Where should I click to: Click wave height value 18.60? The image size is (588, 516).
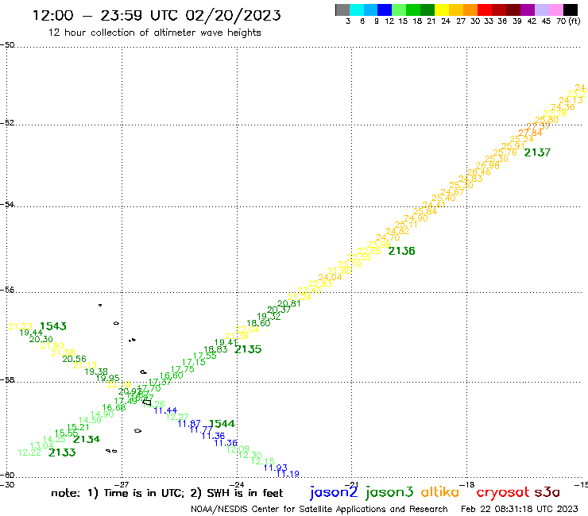click(258, 323)
